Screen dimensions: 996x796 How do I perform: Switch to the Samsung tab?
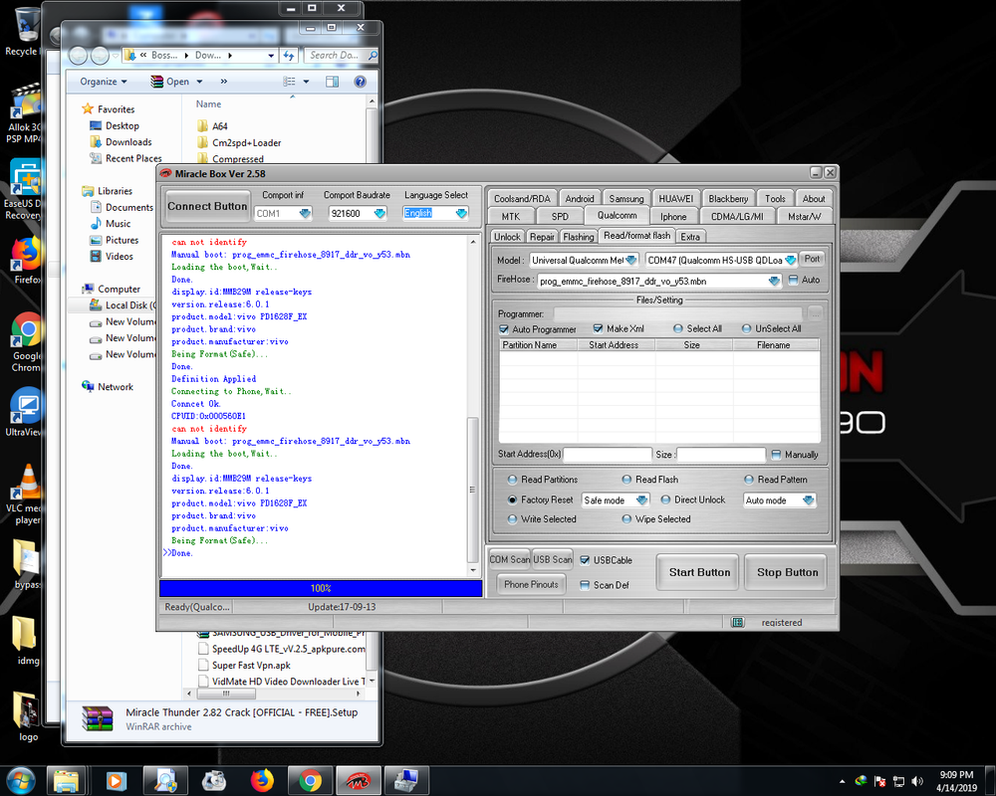coord(626,199)
